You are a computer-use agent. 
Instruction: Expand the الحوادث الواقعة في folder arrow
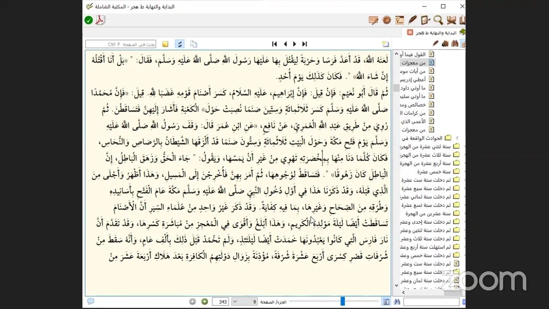pyautogui.click(x=457, y=138)
